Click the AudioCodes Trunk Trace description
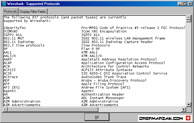The height and width of the screenshot is (123, 194). pyautogui.click(x=104, y=77)
